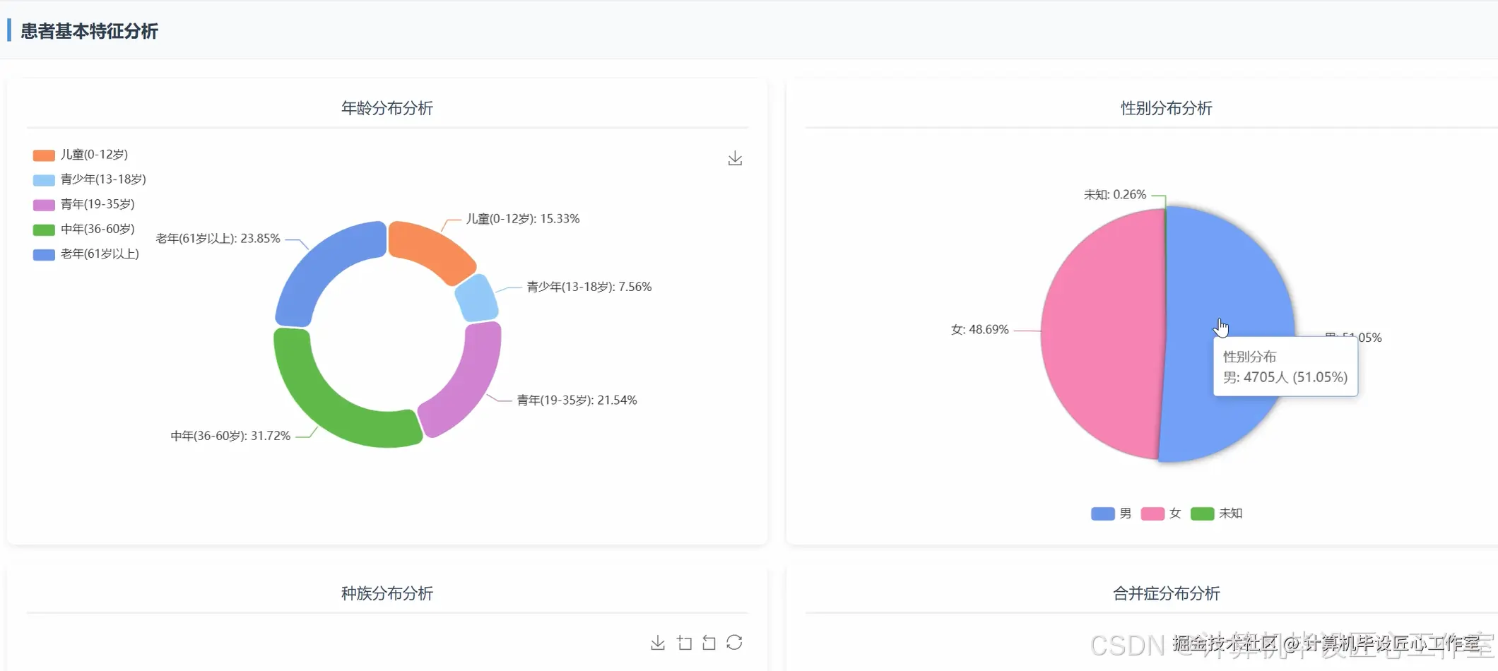Viewport: 1498px width, 671px height.
Task: Hide 中年(36-60岁) series via legend
Action: (84, 229)
